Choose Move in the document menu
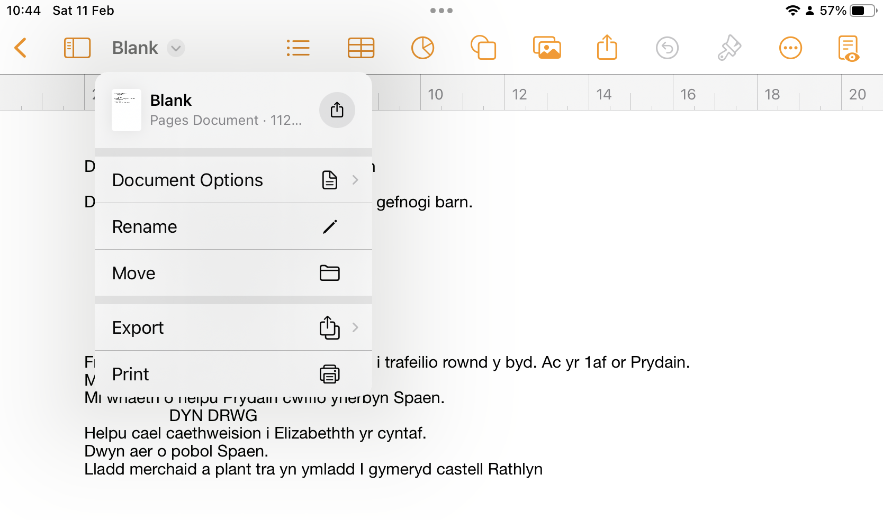 click(233, 273)
